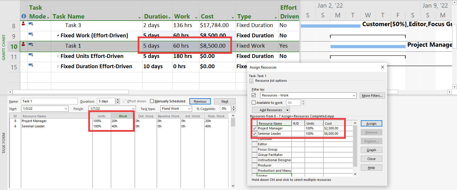This screenshot has height=190, width=457.
Task: Click the Replace button in Assign Resources
Action: (371, 141)
